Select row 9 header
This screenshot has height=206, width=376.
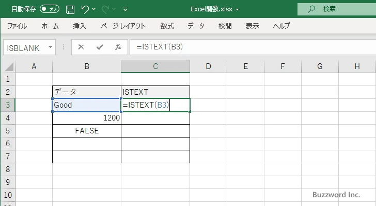click(8, 182)
